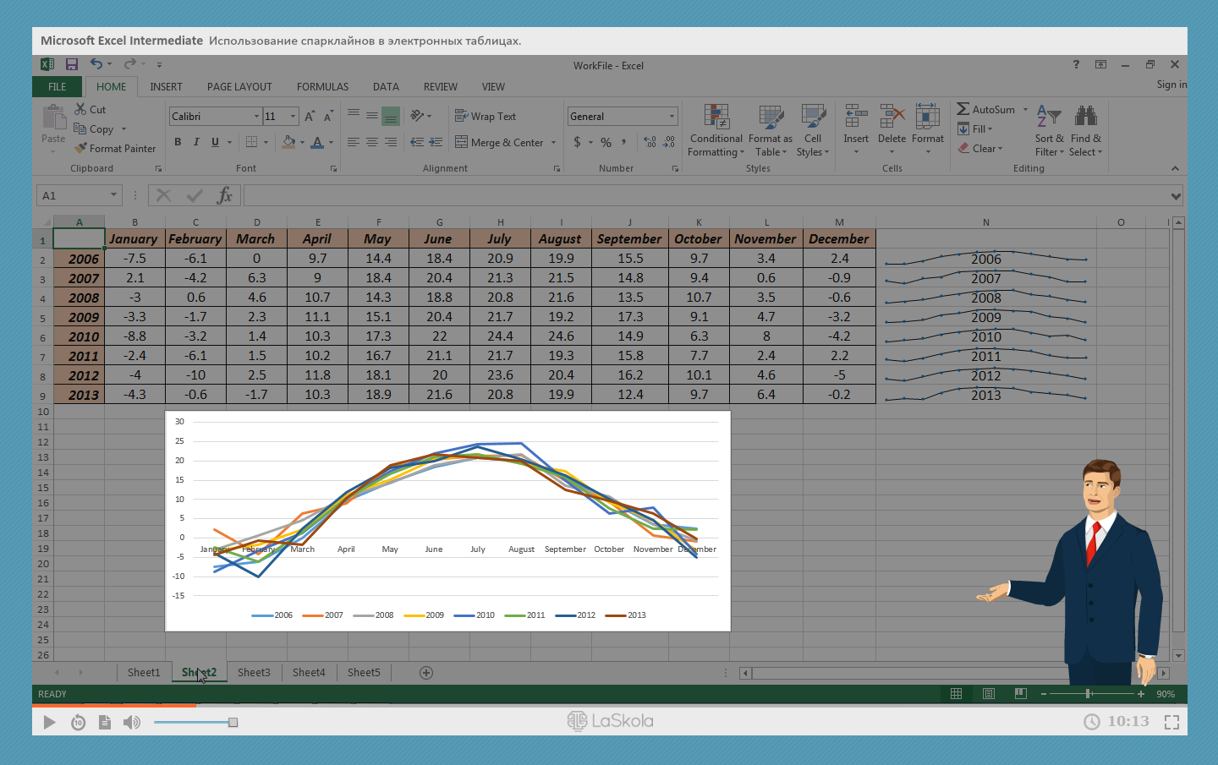Mute the video player volume icon
The image size is (1218, 765).
tap(131, 722)
